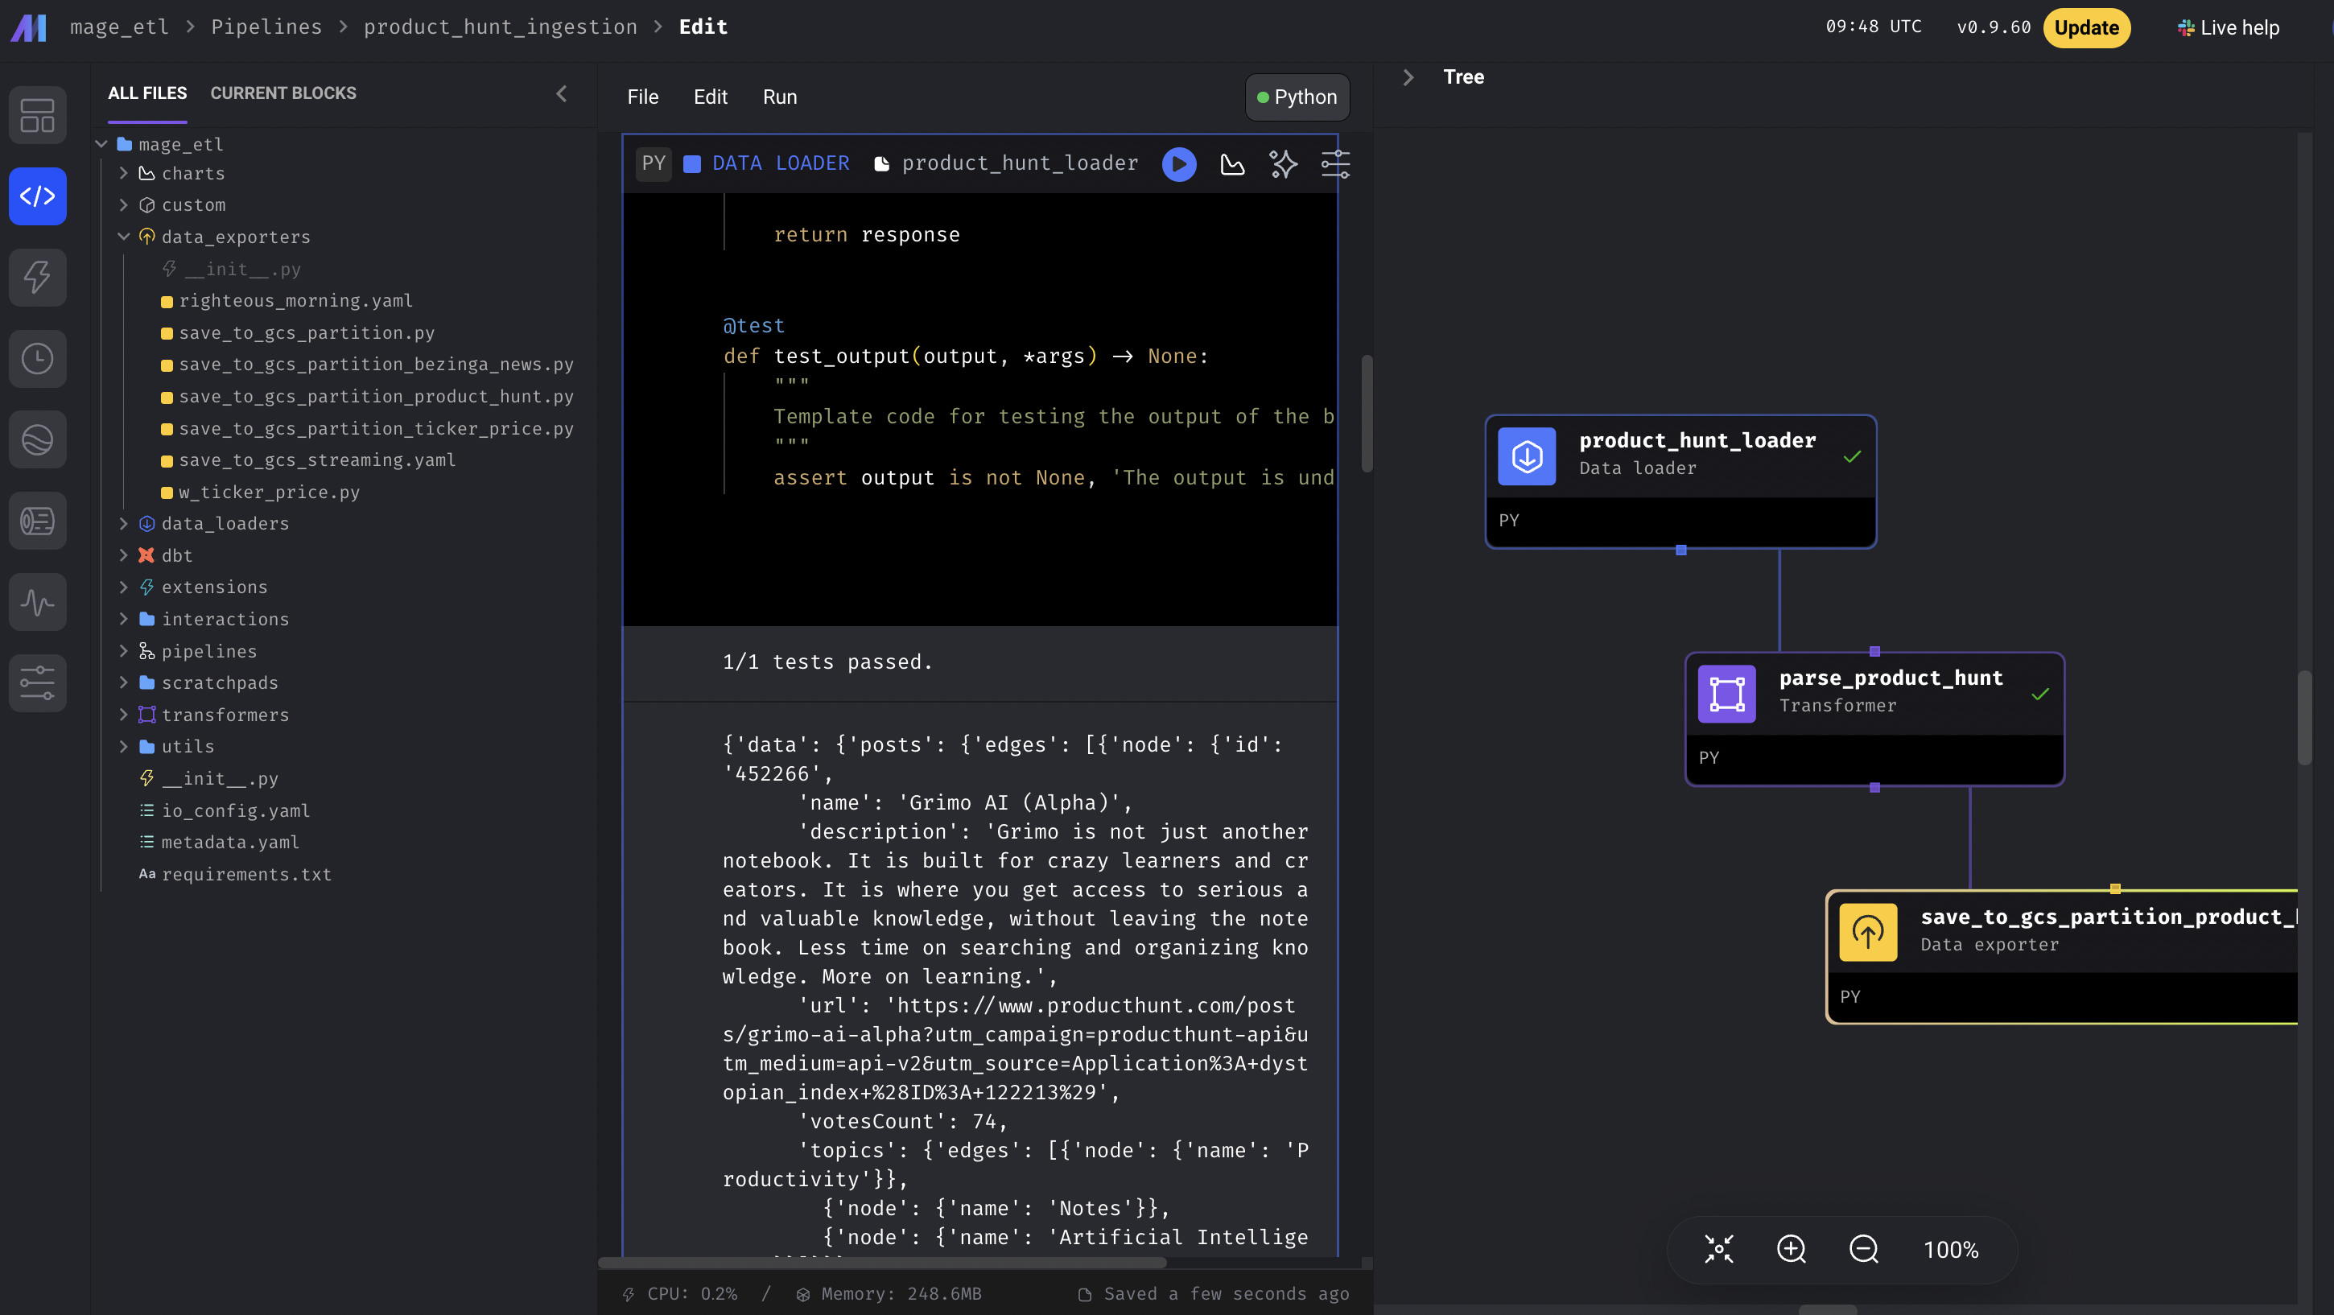This screenshot has height=1315, width=2334.
Task: Collapse the data_exporters folder
Action: (x=124, y=237)
